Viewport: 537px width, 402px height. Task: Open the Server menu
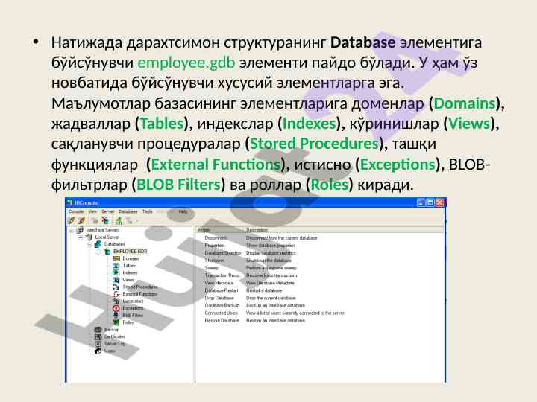[x=108, y=211]
